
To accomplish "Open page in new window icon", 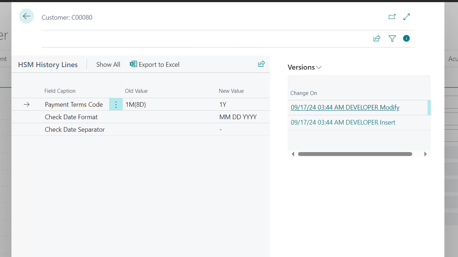I will [392, 17].
